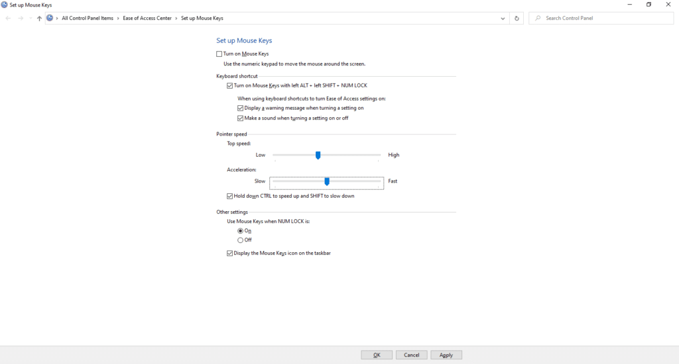Minimize the Set up Mouse Keys window
Image resolution: width=679 pixels, height=364 pixels.
(630, 5)
